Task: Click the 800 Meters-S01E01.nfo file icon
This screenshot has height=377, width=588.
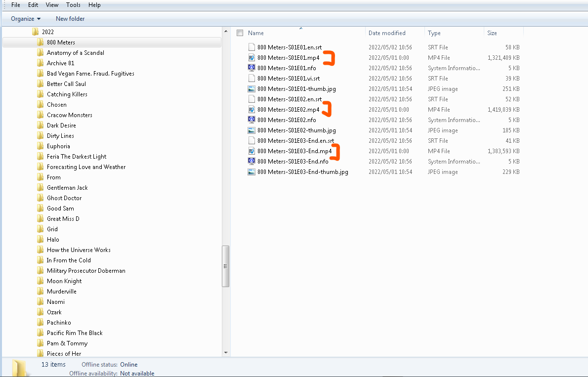Action: pyautogui.click(x=251, y=68)
